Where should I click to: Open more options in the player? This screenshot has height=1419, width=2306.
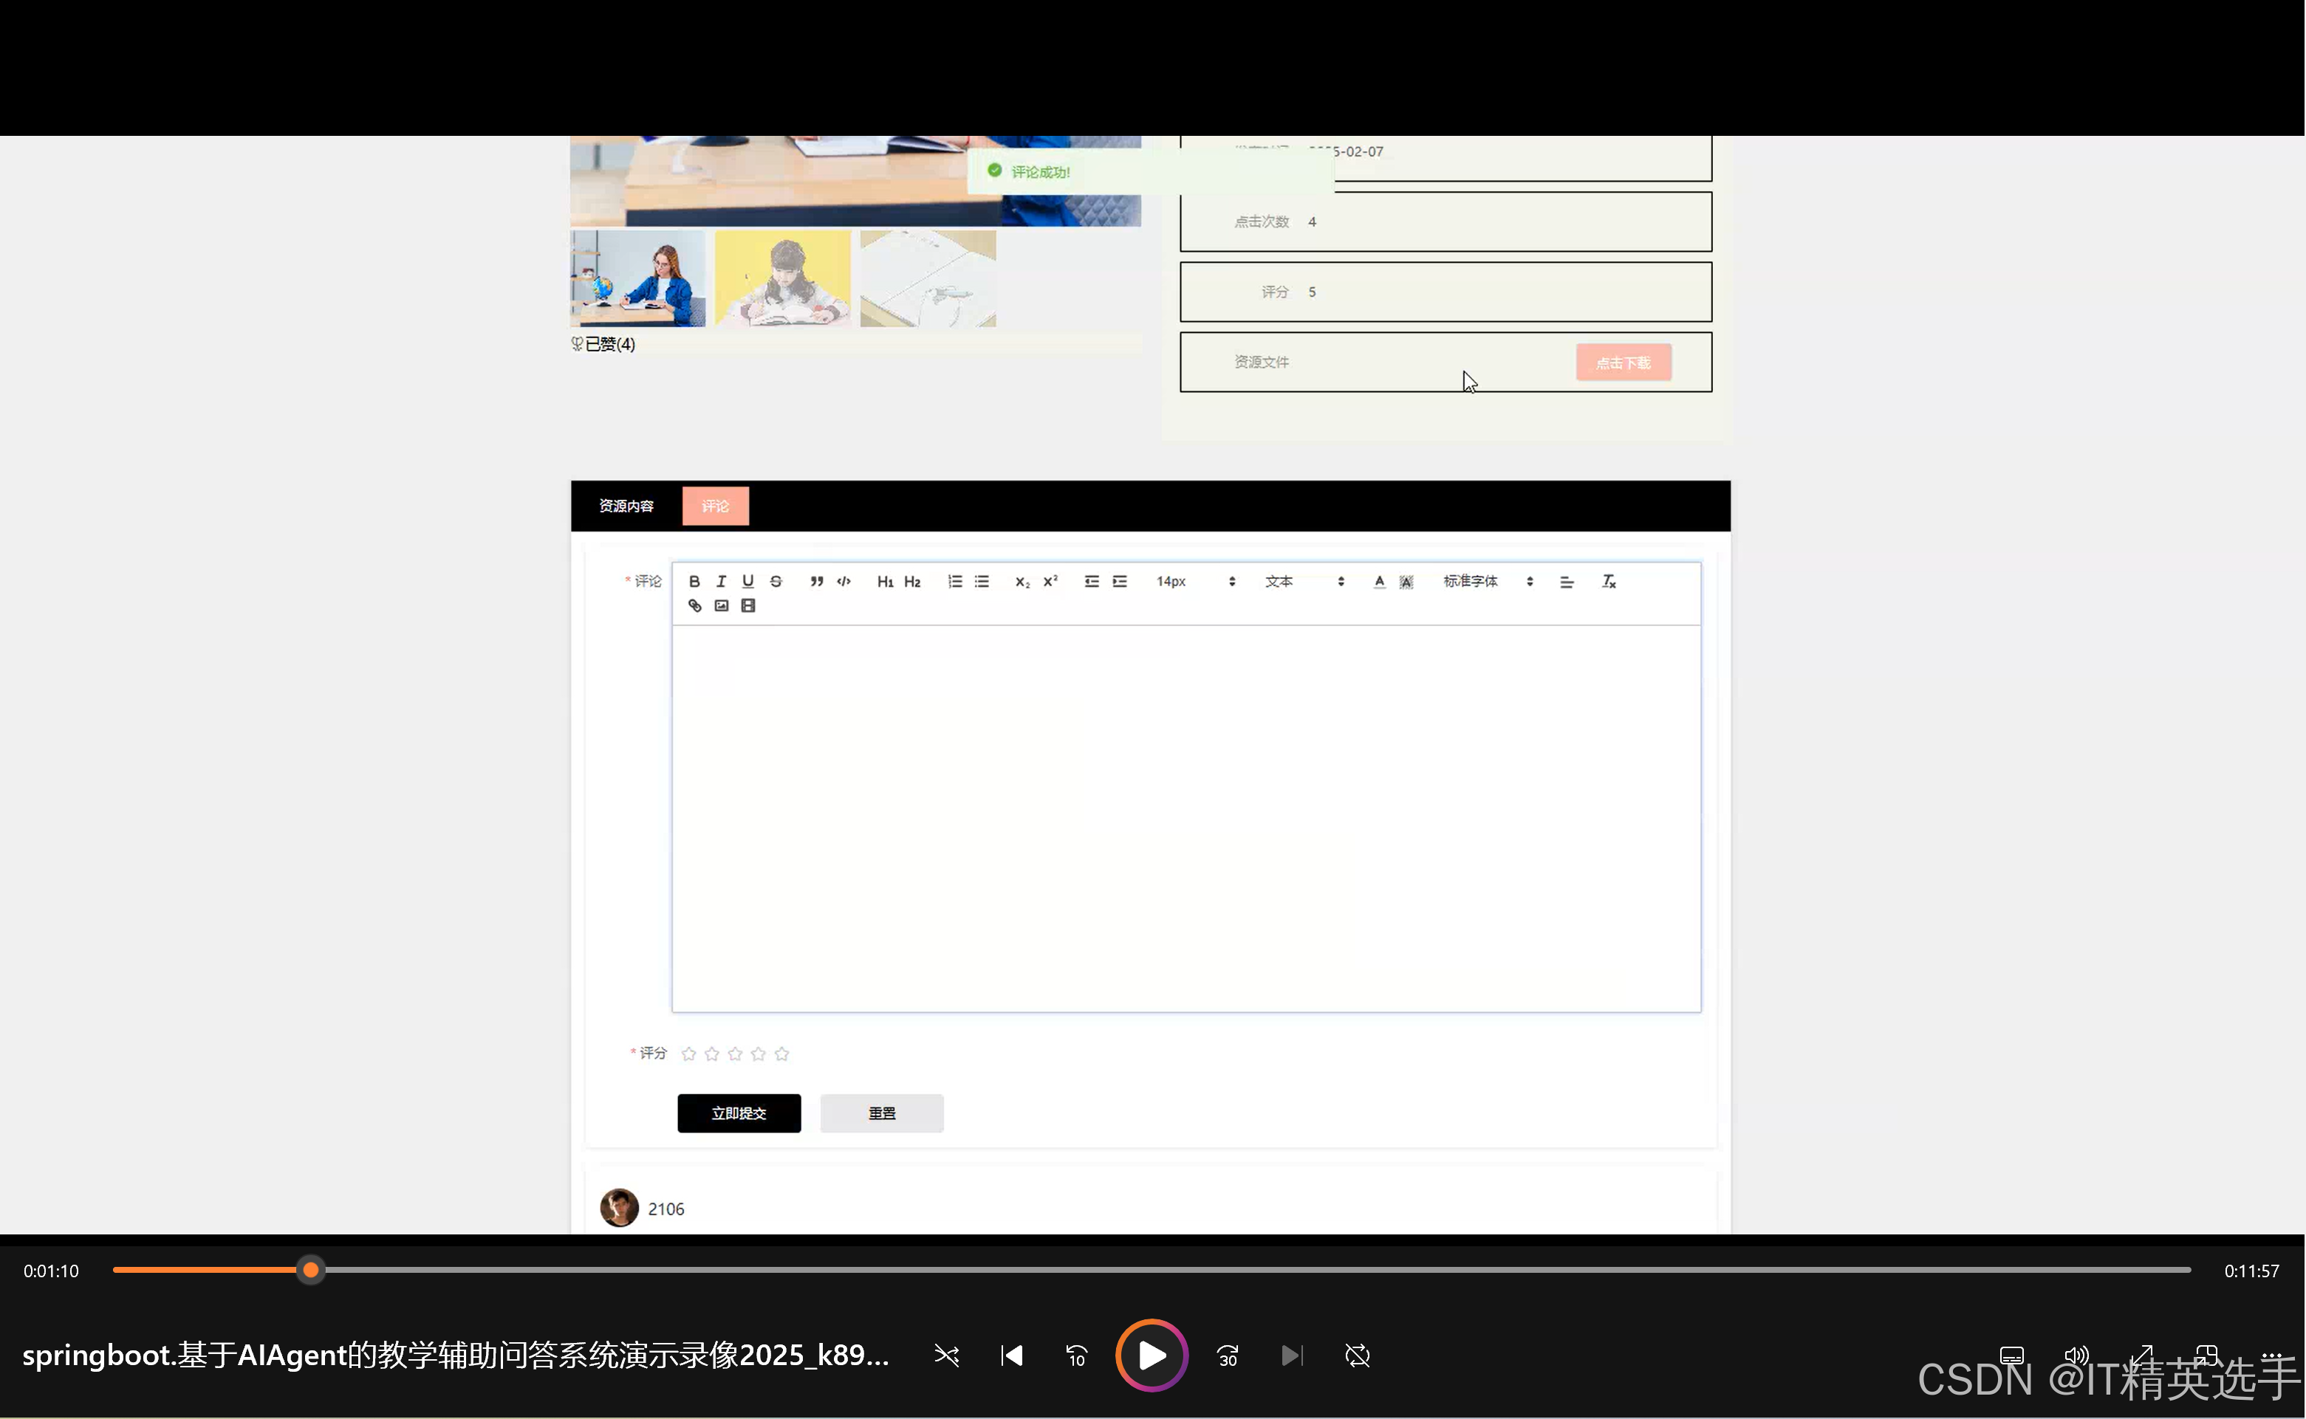2271,1356
